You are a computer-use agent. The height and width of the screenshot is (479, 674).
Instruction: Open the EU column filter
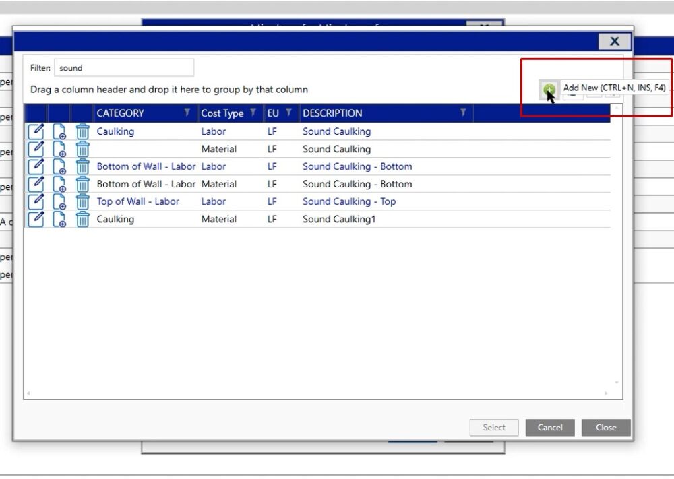[288, 113]
